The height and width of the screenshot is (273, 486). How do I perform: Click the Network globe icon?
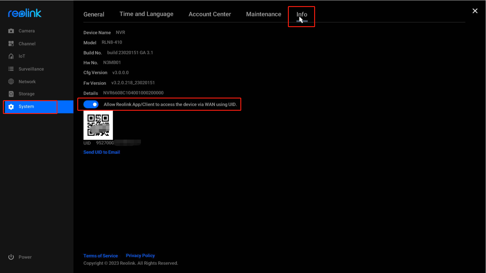point(11,82)
